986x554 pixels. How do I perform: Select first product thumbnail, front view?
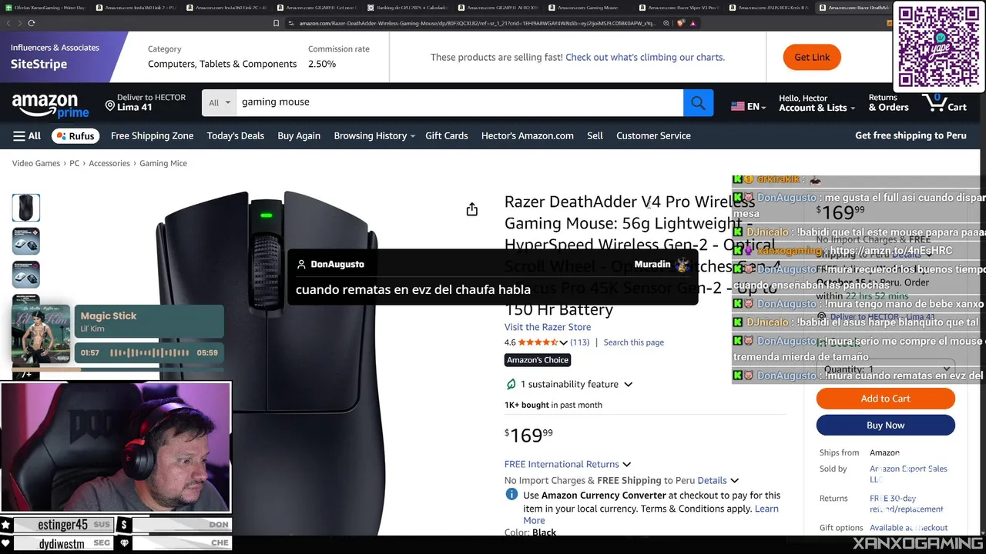(26, 208)
